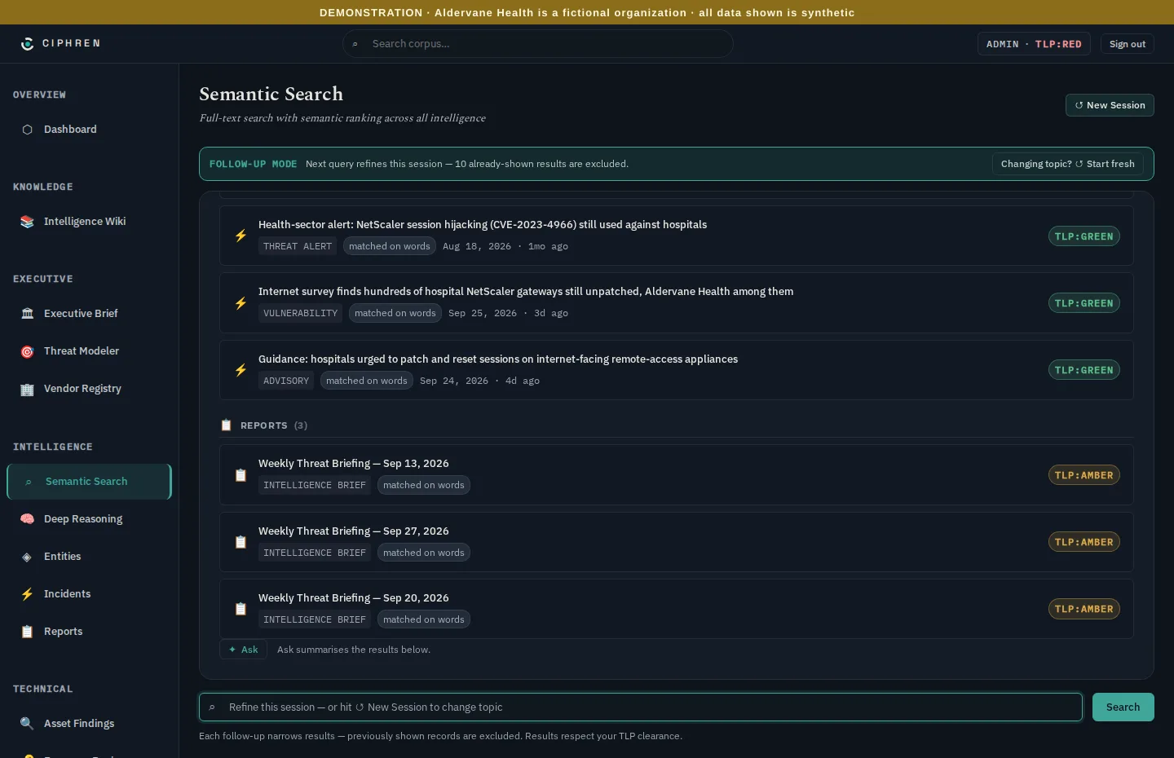The height and width of the screenshot is (758, 1174).
Task: Click the Ask button
Action: tap(243, 650)
